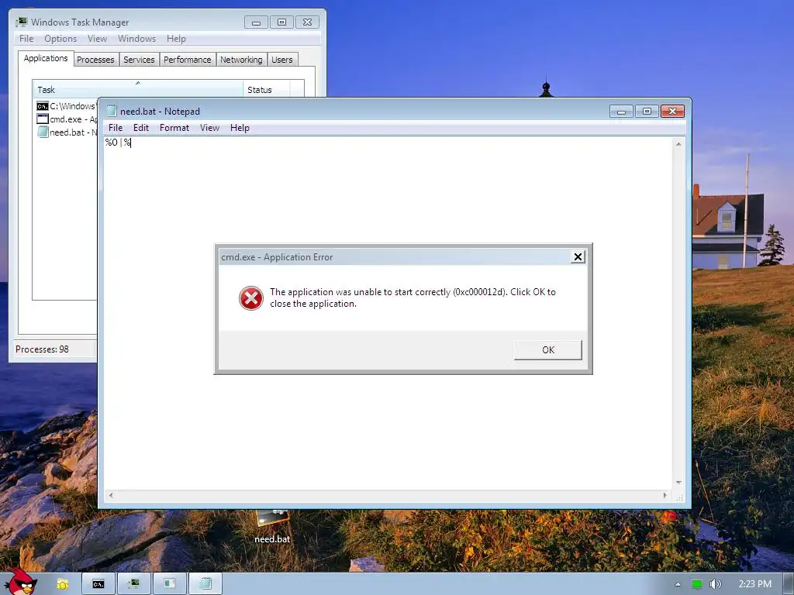This screenshot has width=794, height=595.
Task: Click the Notepad vertical scrollbar up arrow
Action: (678, 144)
